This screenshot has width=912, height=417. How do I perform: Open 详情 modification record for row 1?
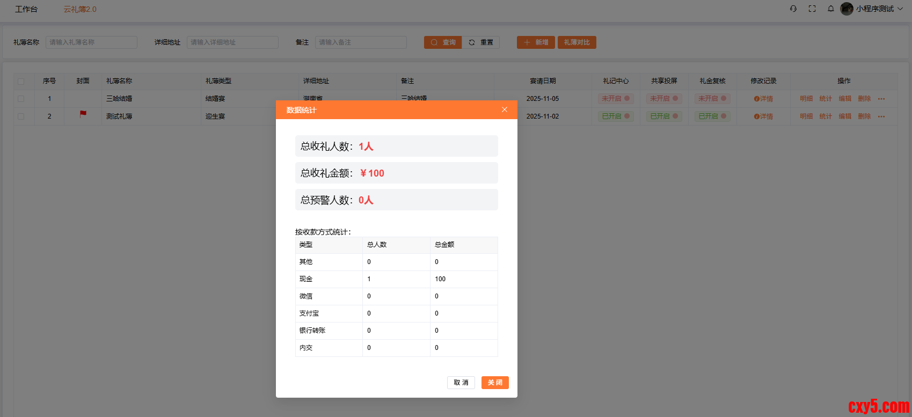tap(763, 99)
